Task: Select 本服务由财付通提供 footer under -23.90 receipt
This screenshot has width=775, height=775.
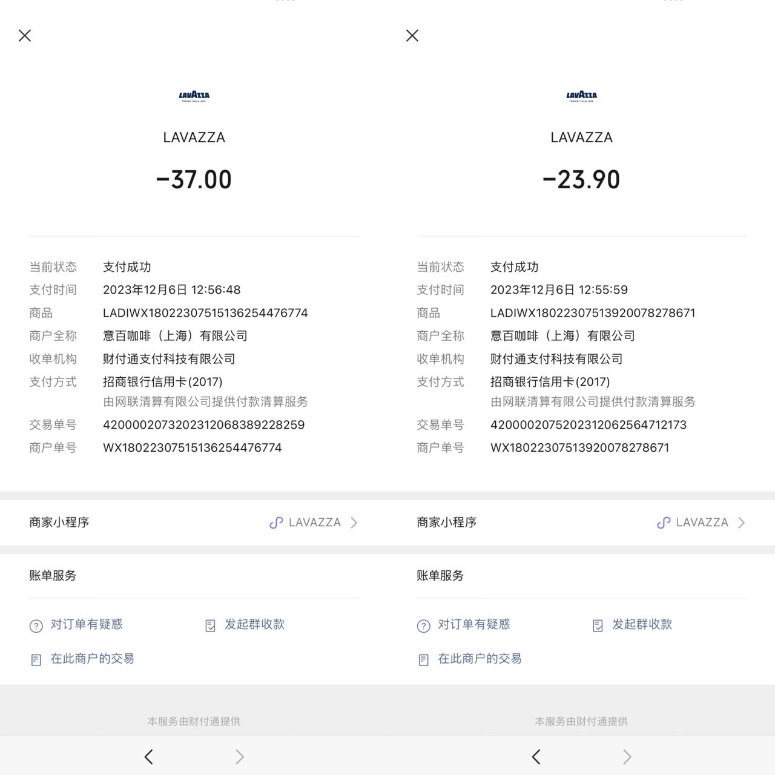Action: click(581, 721)
